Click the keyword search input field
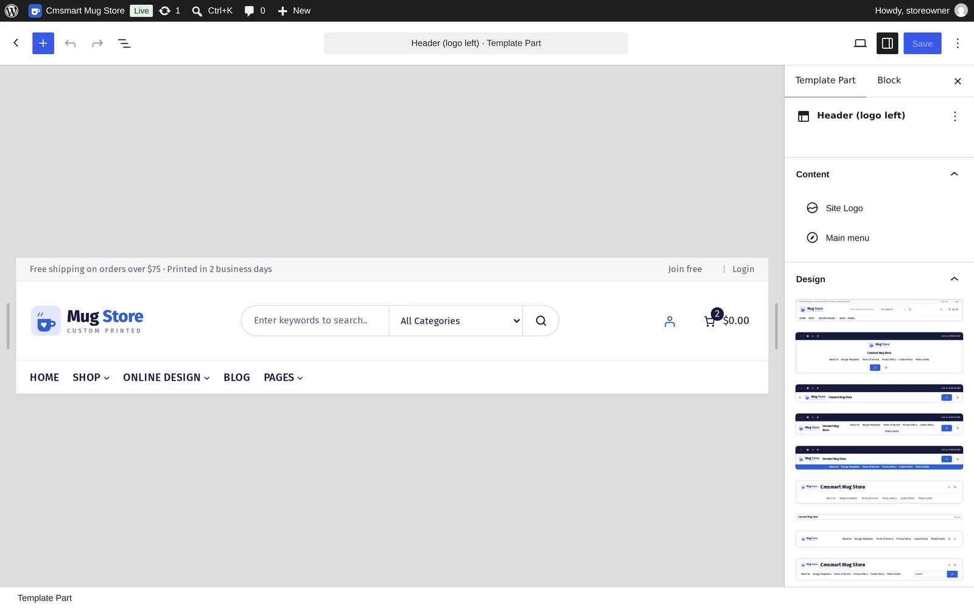The image size is (974, 609). 315,321
